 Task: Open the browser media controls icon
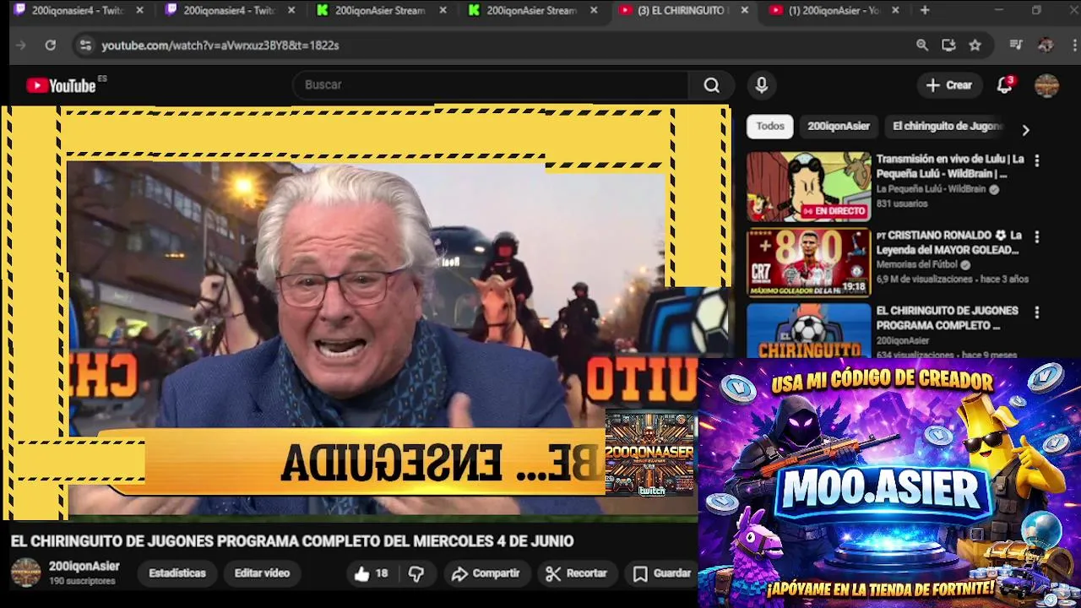[x=1016, y=46]
